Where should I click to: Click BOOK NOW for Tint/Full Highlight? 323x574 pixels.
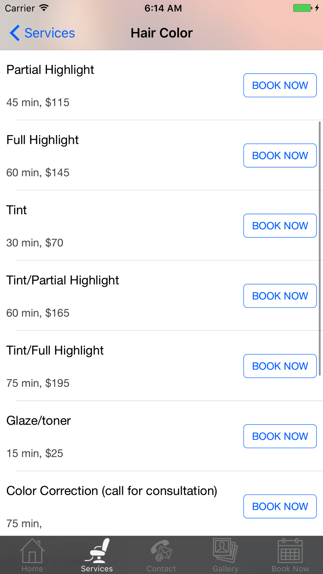280,366
